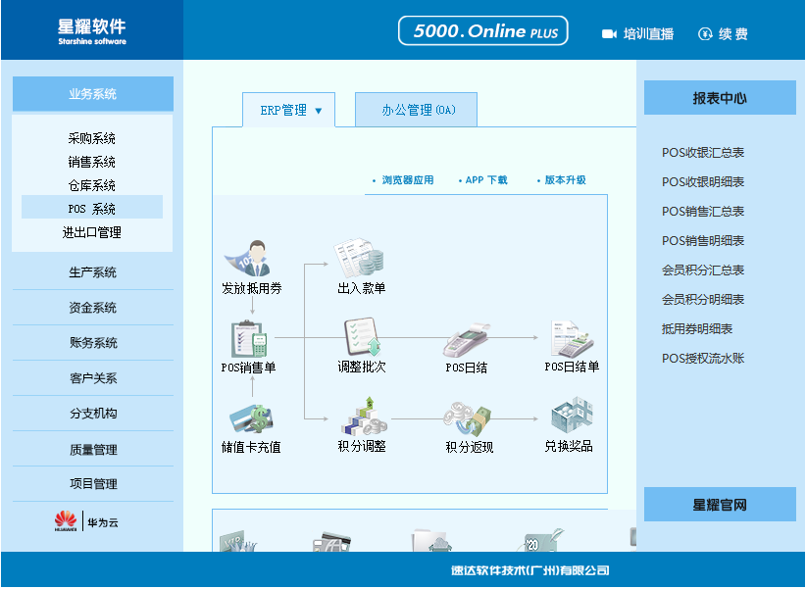Open the 兑换奖品 prize box icon
Screen dimensions: 806x589
point(572,416)
